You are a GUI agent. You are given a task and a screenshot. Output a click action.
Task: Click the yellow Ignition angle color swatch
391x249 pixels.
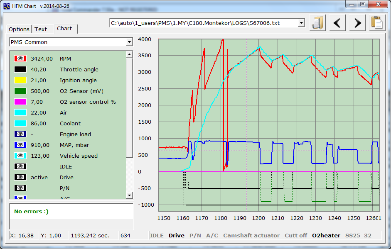point(20,80)
